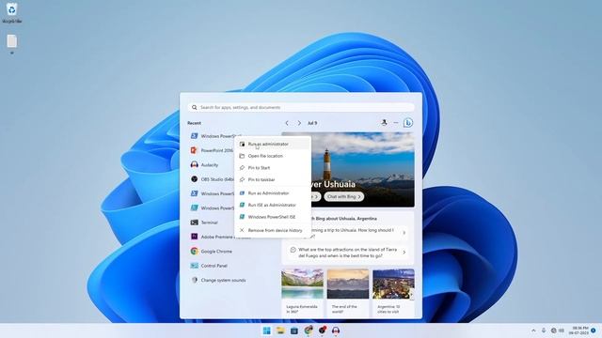Click the magnifier icon in the search box
Viewport: 602px width, 338px height.
tap(195, 108)
